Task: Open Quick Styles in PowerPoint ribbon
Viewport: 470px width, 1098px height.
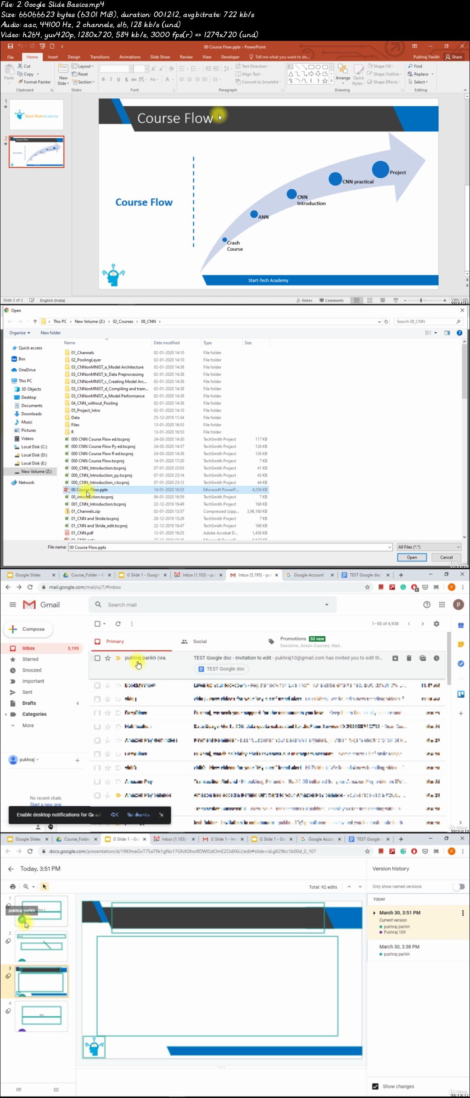Action: tap(358, 74)
